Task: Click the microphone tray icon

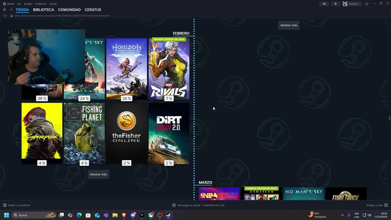Action: click(x=349, y=215)
